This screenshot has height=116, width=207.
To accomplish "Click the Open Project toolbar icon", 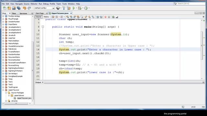I will click(14, 8).
